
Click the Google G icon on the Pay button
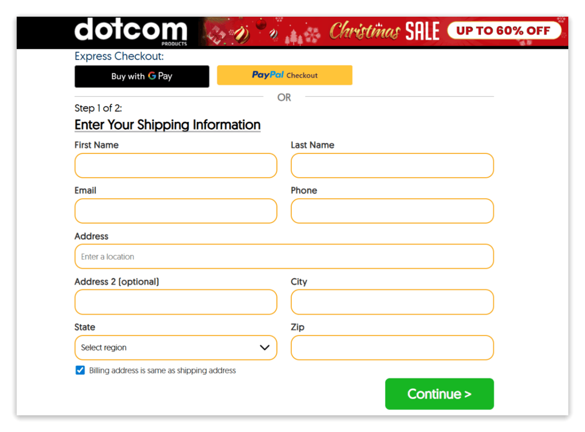pyautogui.click(x=153, y=76)
